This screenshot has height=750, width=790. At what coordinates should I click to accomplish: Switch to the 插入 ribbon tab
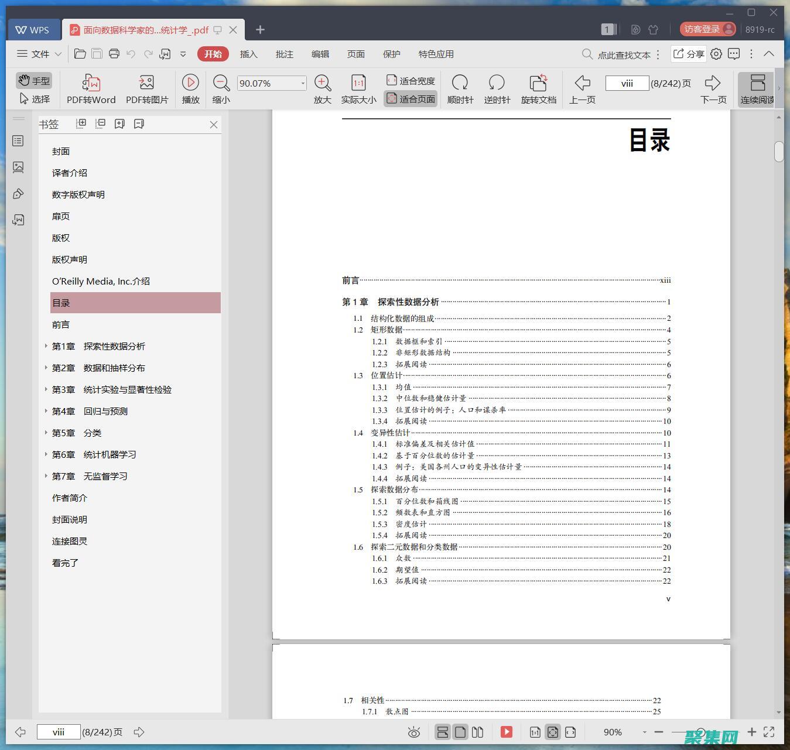click(248, 54)
